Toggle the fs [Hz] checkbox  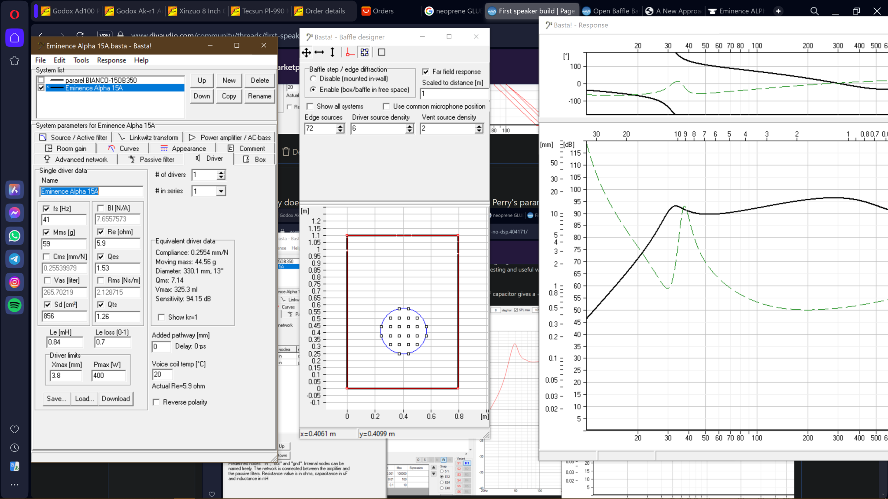coord(46,209)
